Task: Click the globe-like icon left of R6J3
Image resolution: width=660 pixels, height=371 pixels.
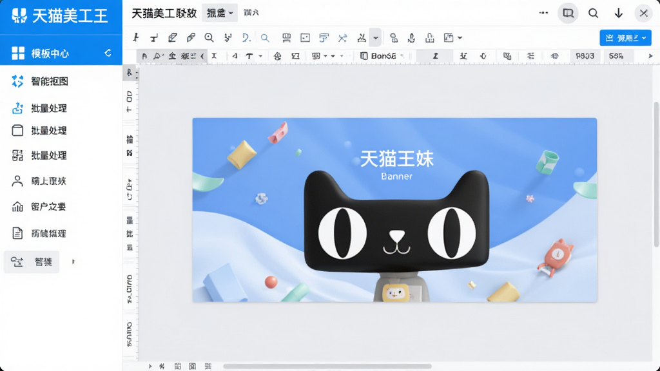Action: coord(555,56)
